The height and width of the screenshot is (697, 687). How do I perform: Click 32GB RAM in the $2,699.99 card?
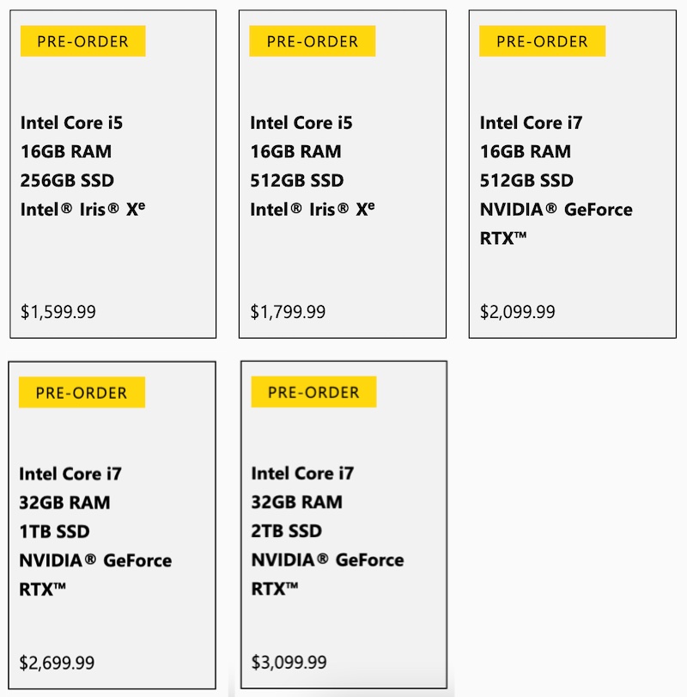pyautogui.click(x=64, y=502)
